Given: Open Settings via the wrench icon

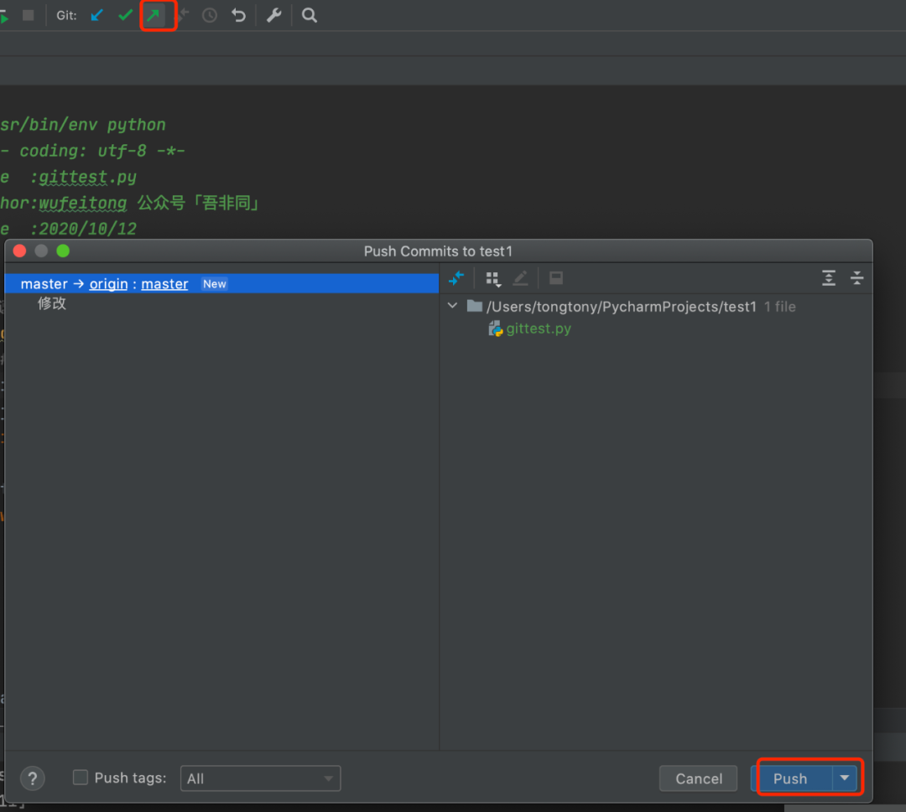Looking at the screenshot, I should click(273, 15).
